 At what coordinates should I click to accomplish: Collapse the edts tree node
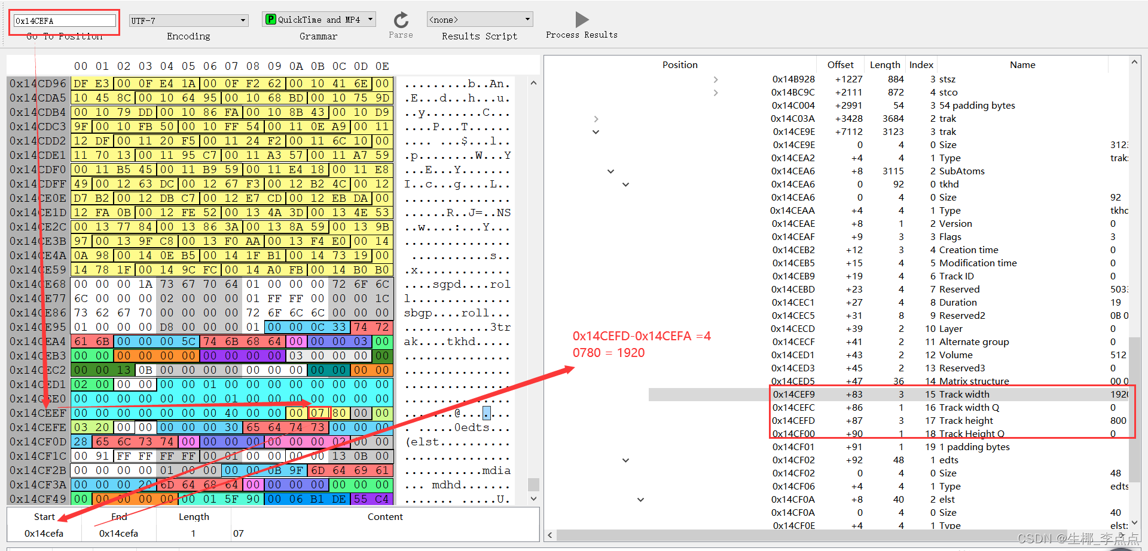pyautogui.click(x=625, y=460)
